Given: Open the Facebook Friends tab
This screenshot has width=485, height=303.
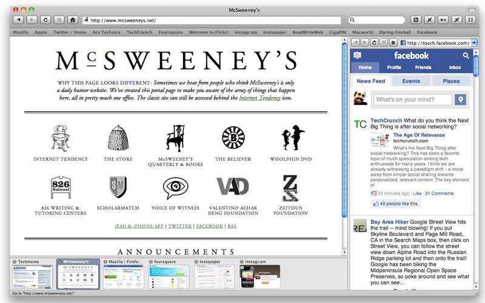Looking at the screenshot, I should (423, 67).
